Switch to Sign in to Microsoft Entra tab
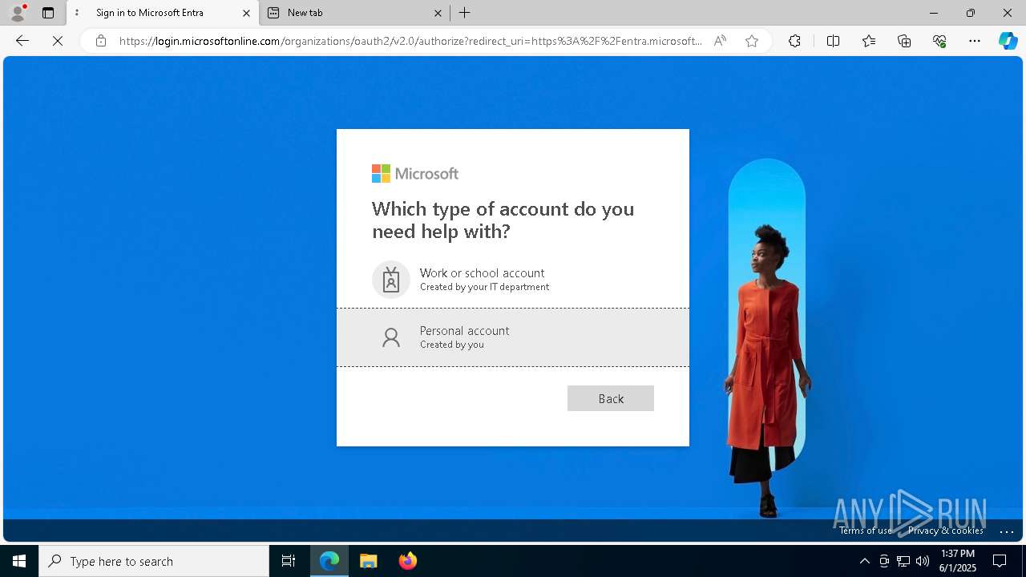The width and height of the screenshot is (1026, 577). click(x=164, y=13)
